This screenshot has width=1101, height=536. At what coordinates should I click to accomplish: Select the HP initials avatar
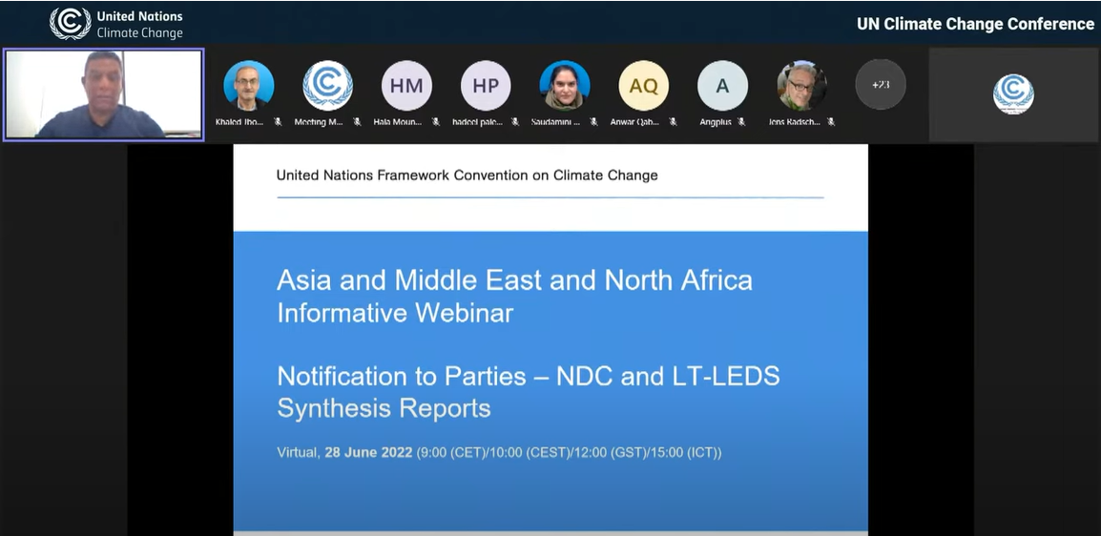pos(486,86)
